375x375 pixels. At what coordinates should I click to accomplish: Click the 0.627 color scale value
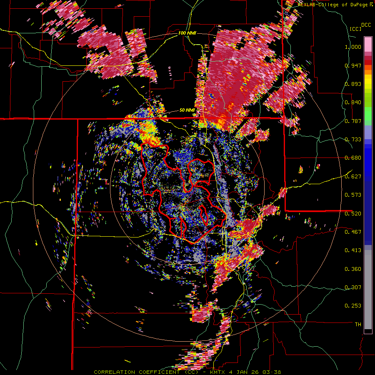click(x=353, y=177)
